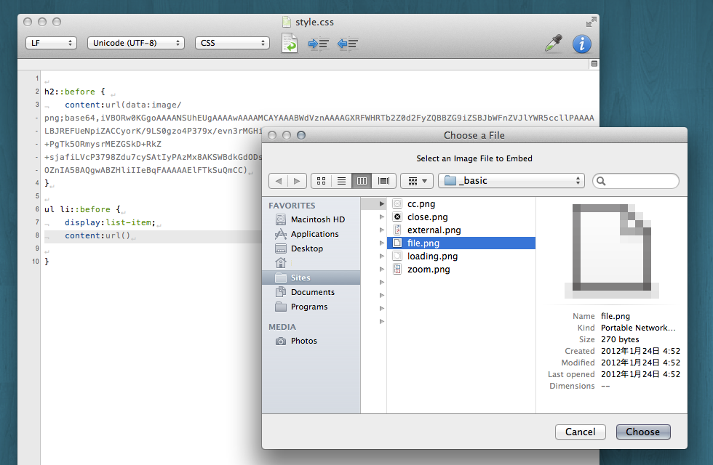Open the line endings LF dropdown
The height and width of the screenshot is (465, 713).
tap(51, 43)
